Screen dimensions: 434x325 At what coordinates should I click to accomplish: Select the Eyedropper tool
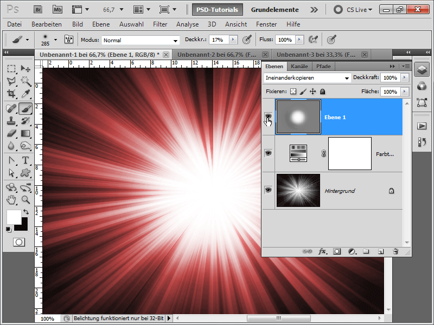point(25,94)
